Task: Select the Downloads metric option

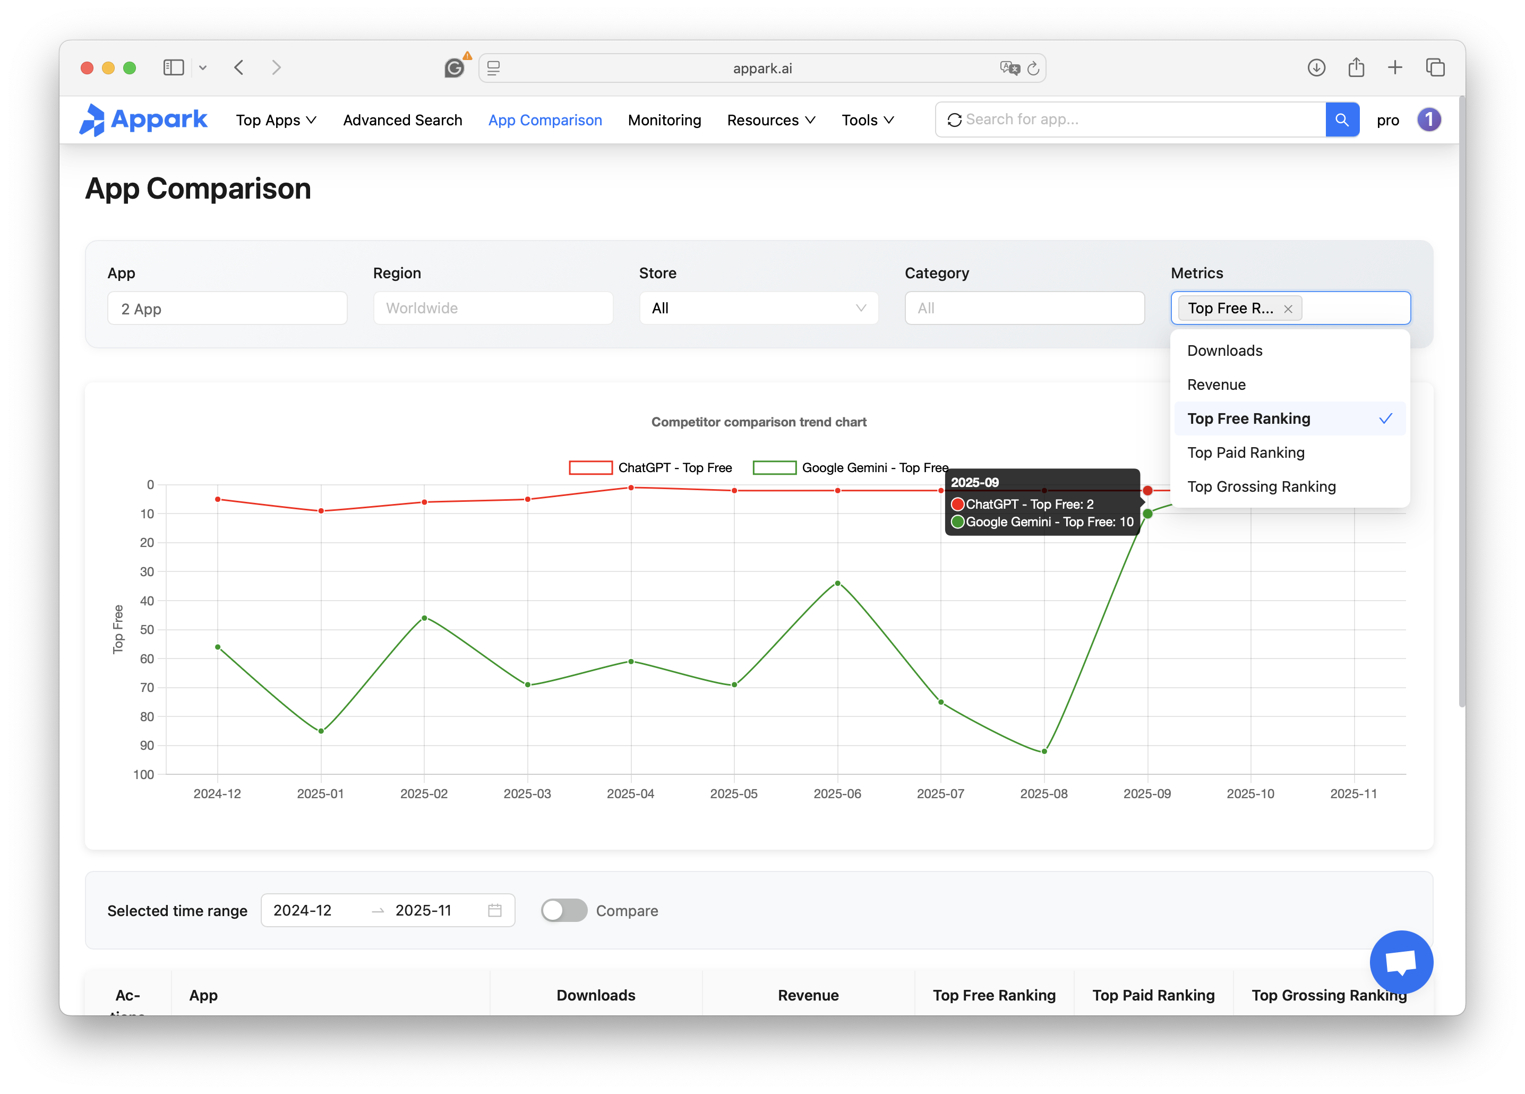Action: [x=1224, y=351]
